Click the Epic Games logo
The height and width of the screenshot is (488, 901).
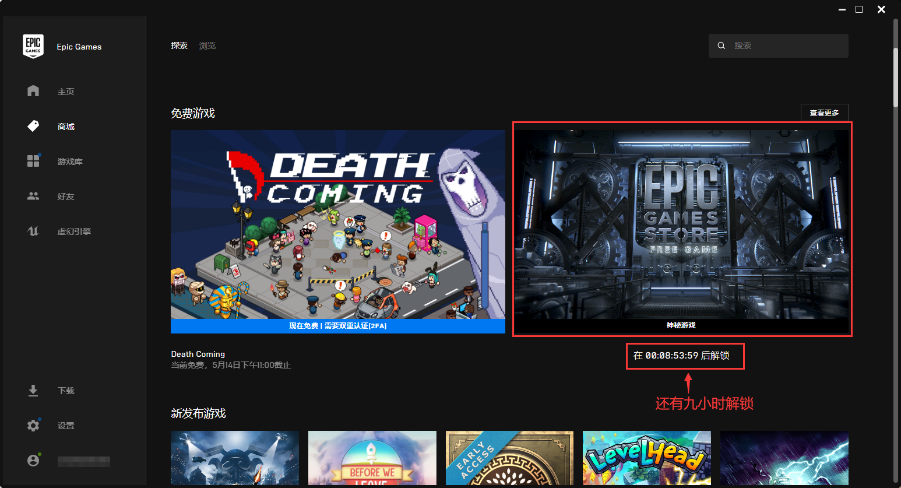tap(33, 47)
